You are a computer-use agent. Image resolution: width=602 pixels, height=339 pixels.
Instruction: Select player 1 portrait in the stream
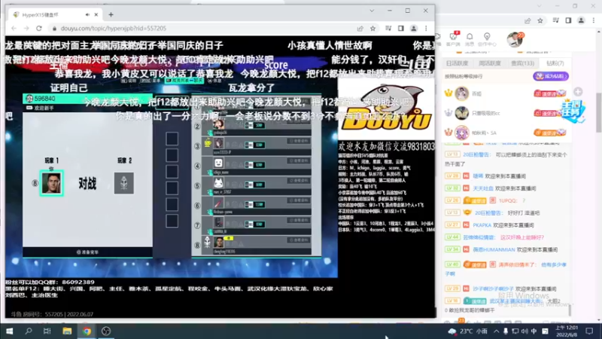click(51, 183)
